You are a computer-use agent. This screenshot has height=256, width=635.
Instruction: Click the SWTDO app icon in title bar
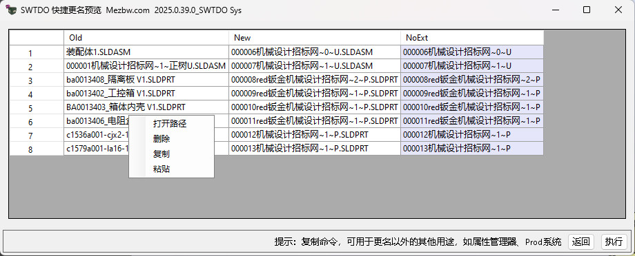click(x=11, y=10)
